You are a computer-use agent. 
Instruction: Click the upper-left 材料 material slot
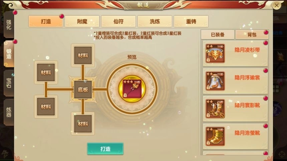46,73
